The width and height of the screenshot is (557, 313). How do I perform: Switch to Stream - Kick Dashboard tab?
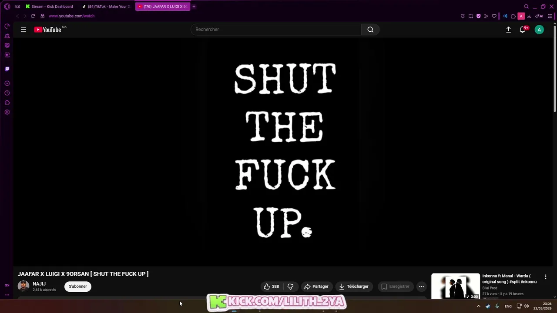point(49,7)
